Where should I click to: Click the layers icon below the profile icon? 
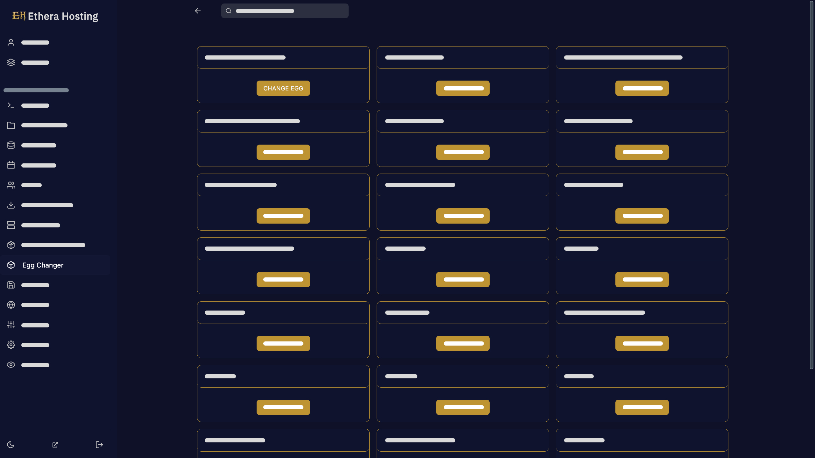tap(11, 62)
